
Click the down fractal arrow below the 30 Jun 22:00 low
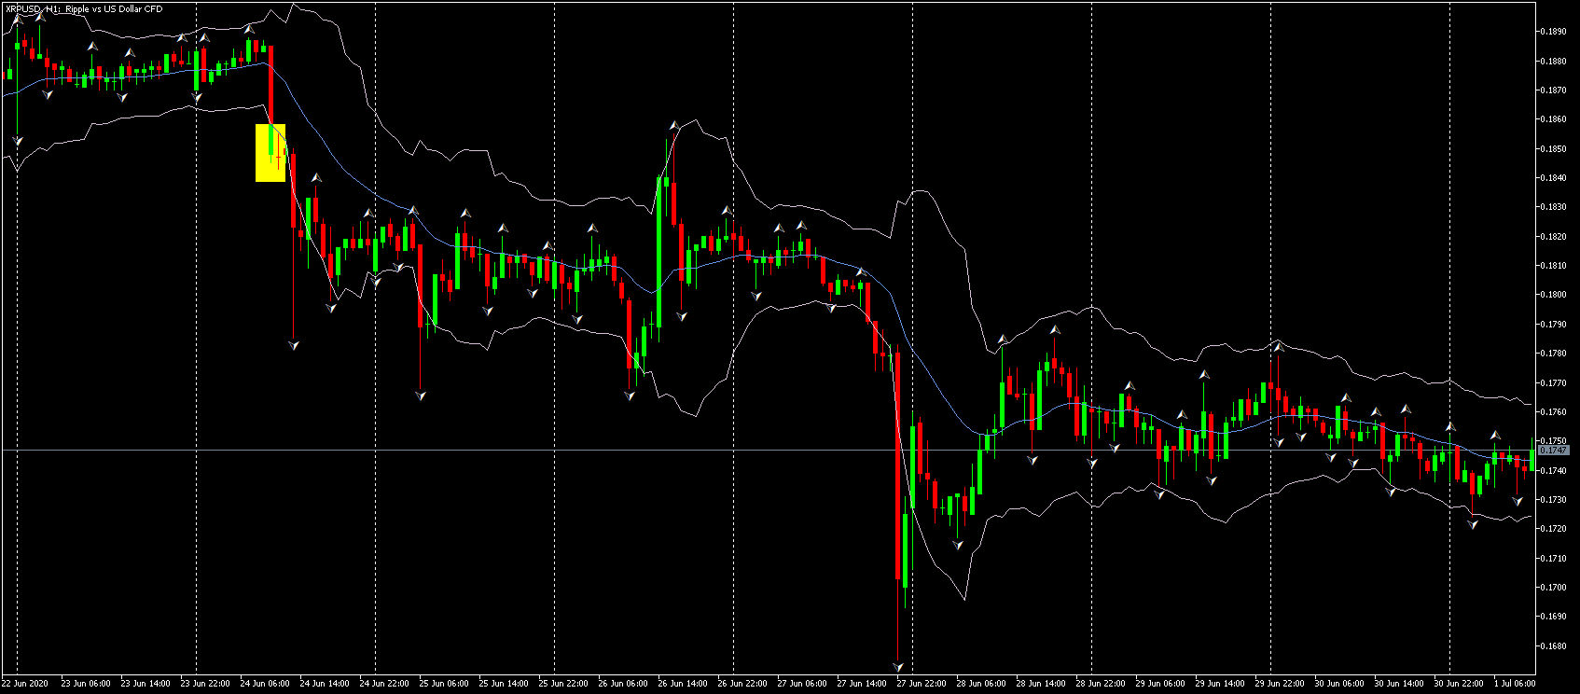pos(1472,524)
